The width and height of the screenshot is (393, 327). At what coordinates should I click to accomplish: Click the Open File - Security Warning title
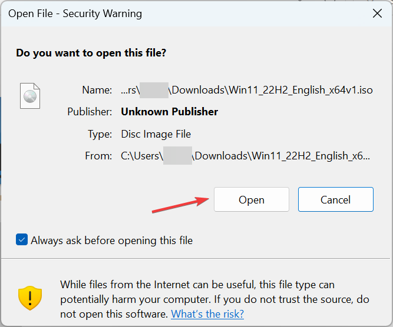tap(75, 14)
